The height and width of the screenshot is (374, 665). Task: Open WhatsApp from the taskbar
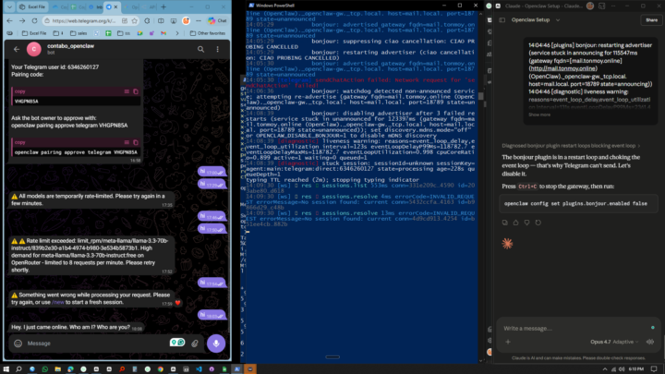pos(45,369)
